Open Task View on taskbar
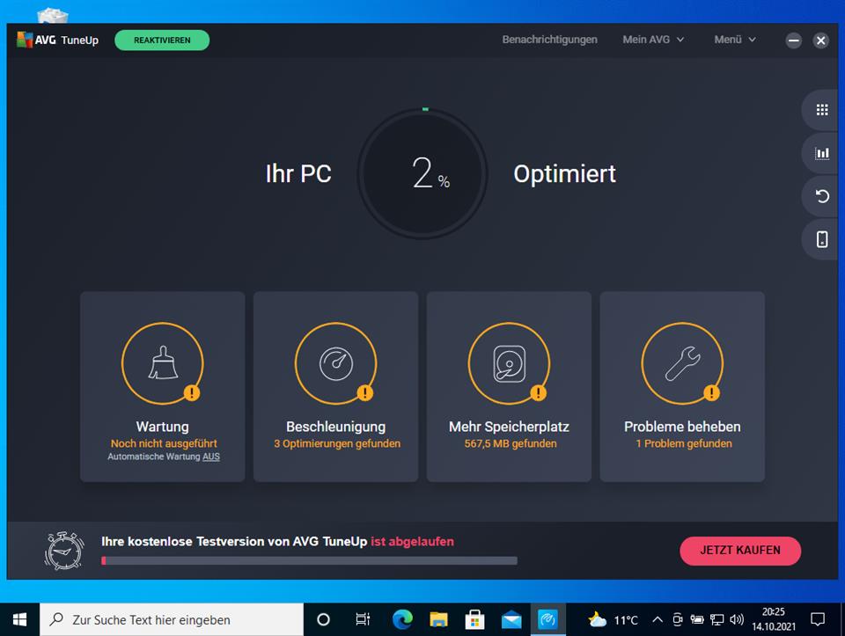 coord(363,620)
